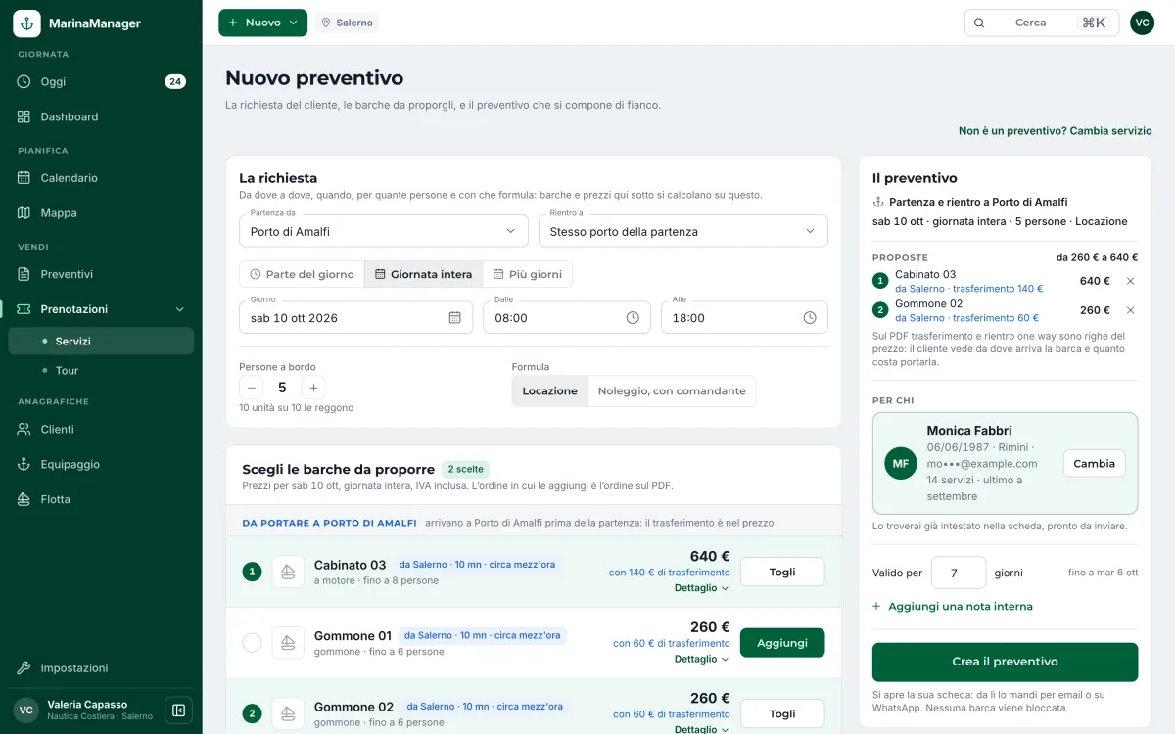Select Più giorni option
1175x734 pixels.
[x=527, y=274]
